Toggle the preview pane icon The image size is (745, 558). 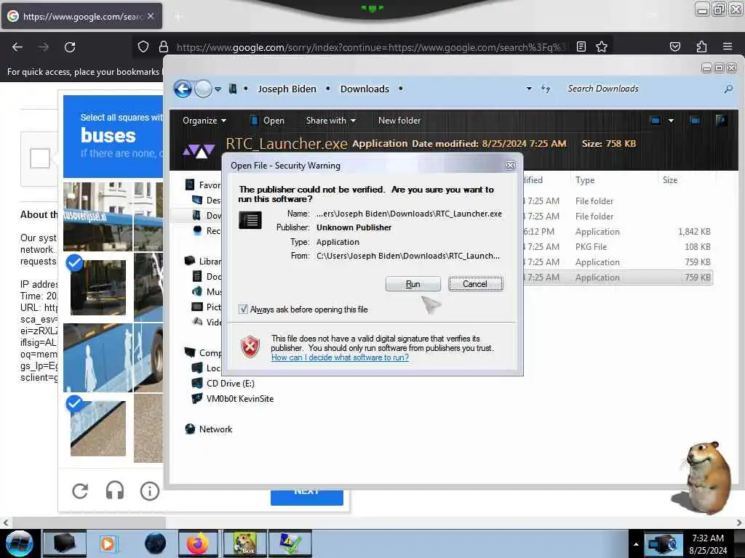[x=695, y=121]
